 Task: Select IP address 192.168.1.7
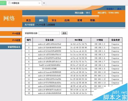coord(100,61)
